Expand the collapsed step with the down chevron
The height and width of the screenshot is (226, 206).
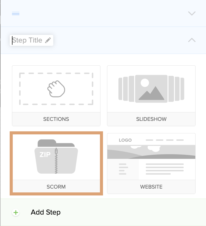[x=191, y=13]
